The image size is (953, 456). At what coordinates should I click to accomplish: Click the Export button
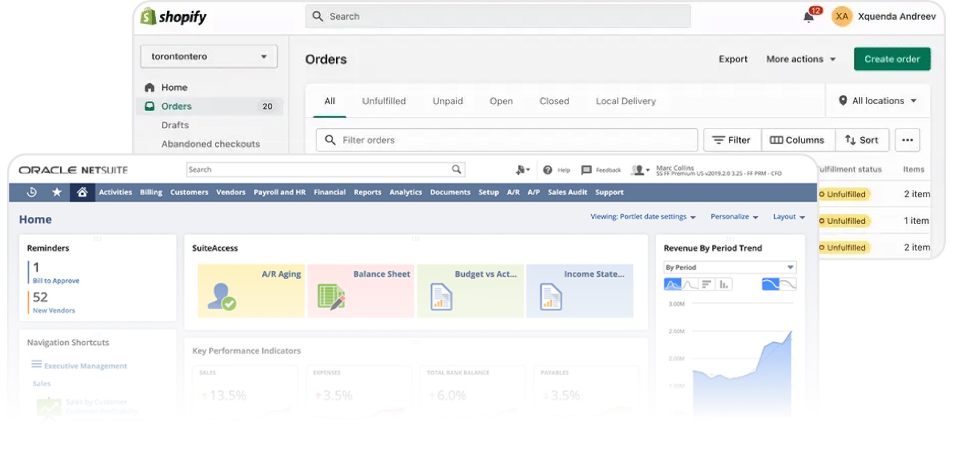click(x=733, y=59)
